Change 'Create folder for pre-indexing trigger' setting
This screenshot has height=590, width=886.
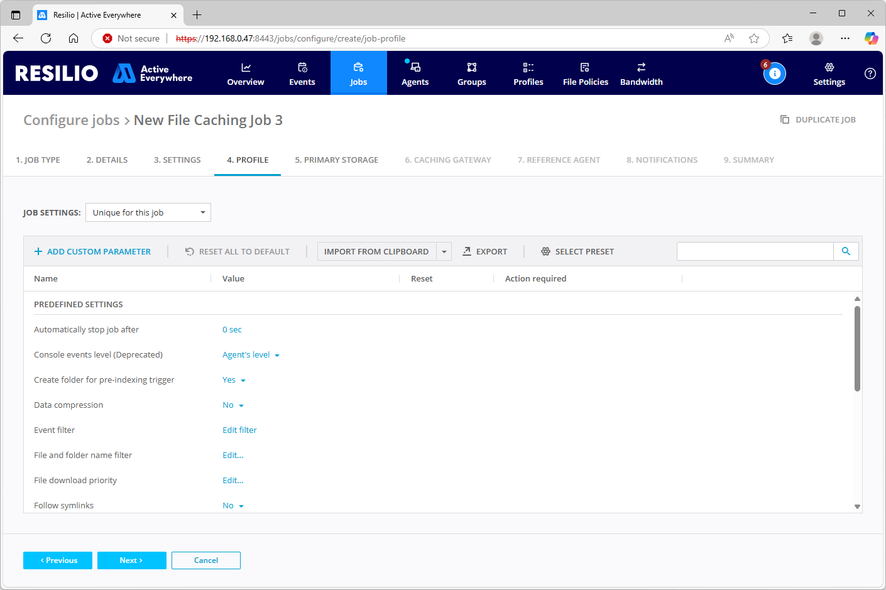click(x=234, y=380)
